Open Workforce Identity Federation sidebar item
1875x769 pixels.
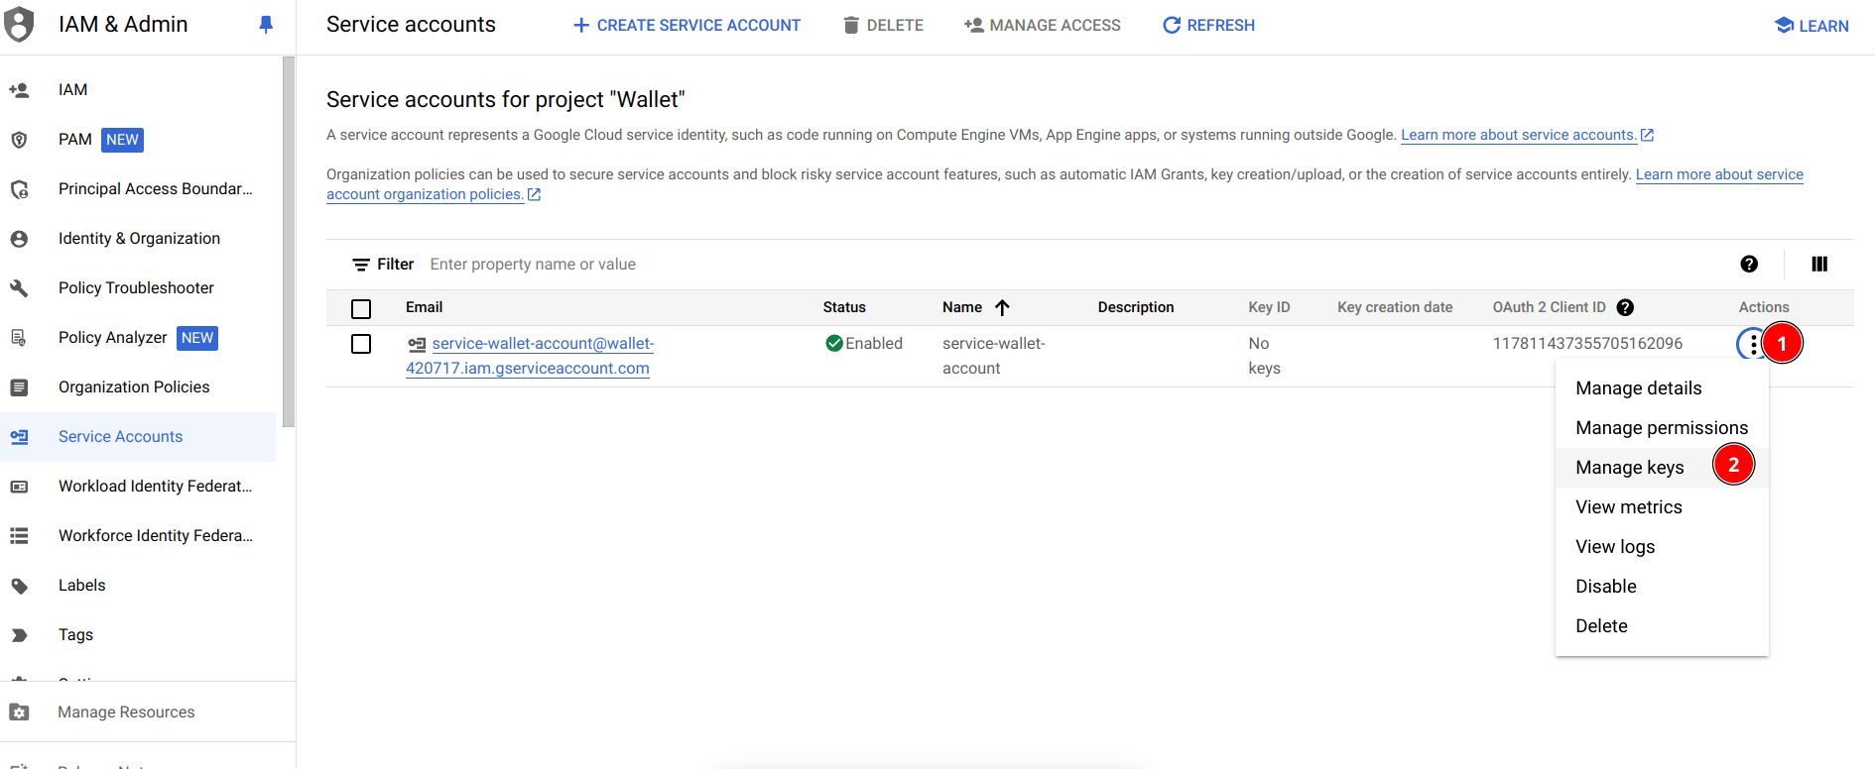click(x=138, y=536)
